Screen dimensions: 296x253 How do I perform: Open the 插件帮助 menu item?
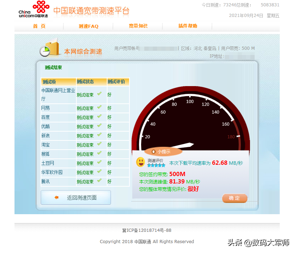[188, 26]
